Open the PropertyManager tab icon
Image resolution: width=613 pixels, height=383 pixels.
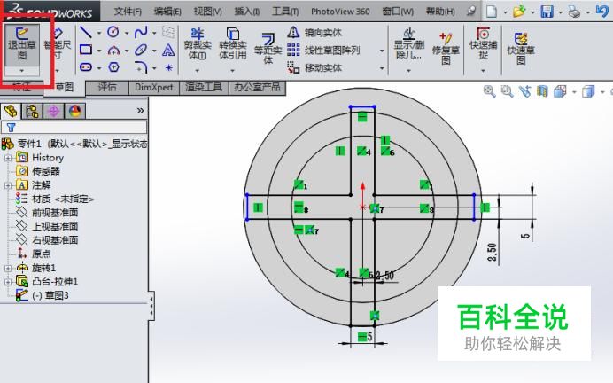[33, 111]
